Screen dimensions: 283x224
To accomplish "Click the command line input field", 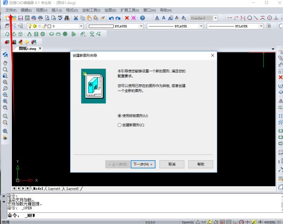I will 144,216.
